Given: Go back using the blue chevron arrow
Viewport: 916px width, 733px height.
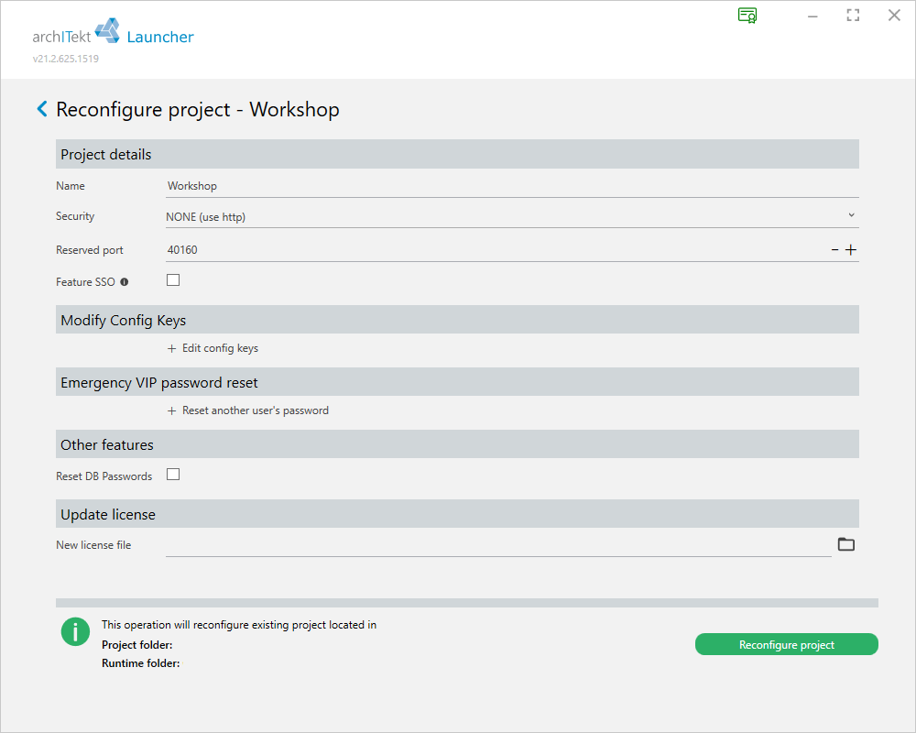Looking at the screenshot, I should pos(42,109).
